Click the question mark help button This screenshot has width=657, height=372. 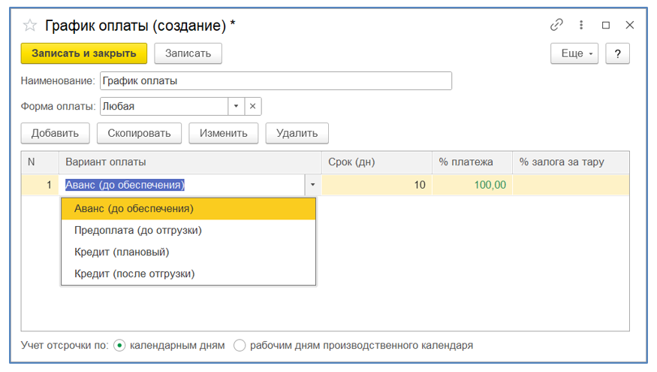[617, 53]
